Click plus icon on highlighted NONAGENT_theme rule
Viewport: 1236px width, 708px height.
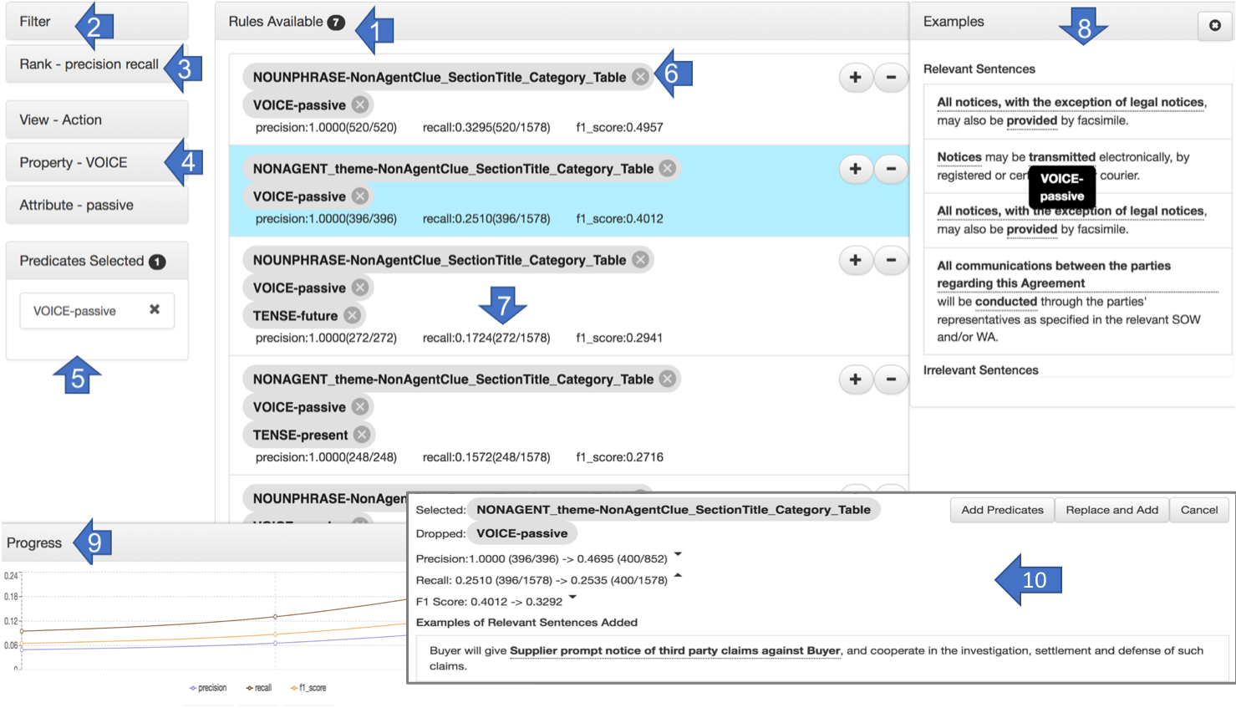[x=855, y=169]
